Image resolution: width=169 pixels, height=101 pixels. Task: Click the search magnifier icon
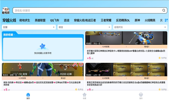[x=164, y=10]
